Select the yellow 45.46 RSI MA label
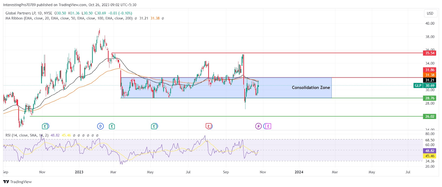442x187 pixels. [x=430, y=156]
